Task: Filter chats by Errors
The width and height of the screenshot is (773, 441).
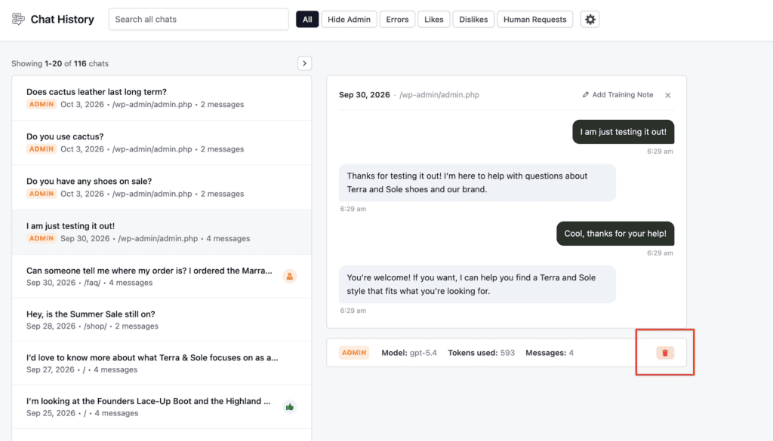Action: pos(397,20)
